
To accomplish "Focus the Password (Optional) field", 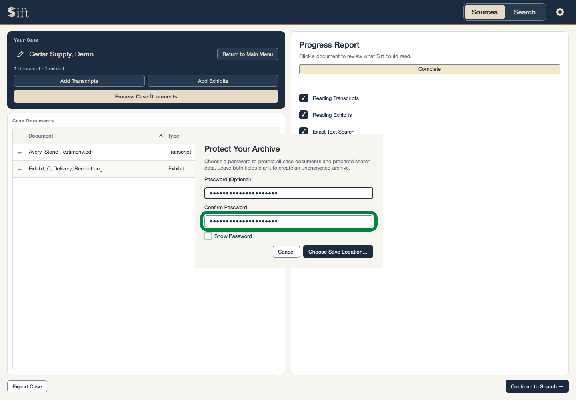I will point(289,193).
